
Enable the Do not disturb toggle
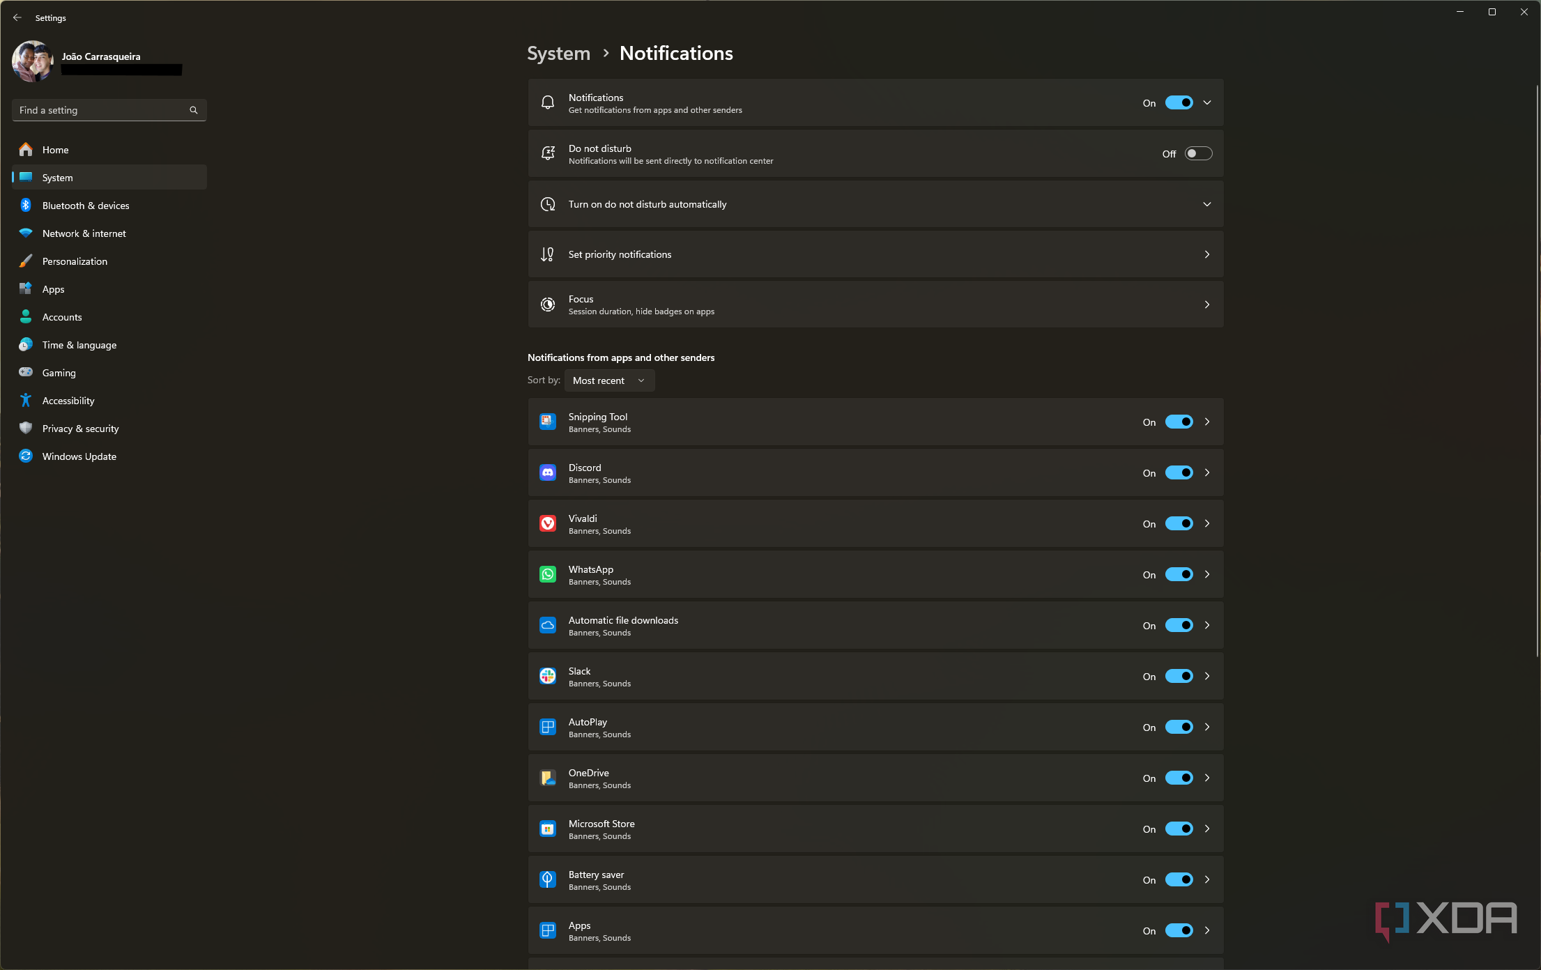pyautogui.click(x=1198, y=153)
